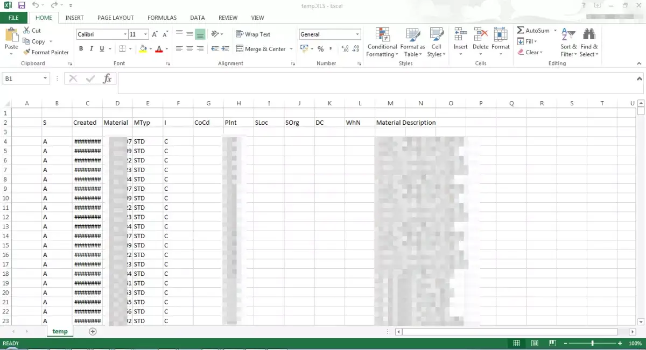Select column header D
The width and height of the screenshot is (646, 350).
coord(117,103)
